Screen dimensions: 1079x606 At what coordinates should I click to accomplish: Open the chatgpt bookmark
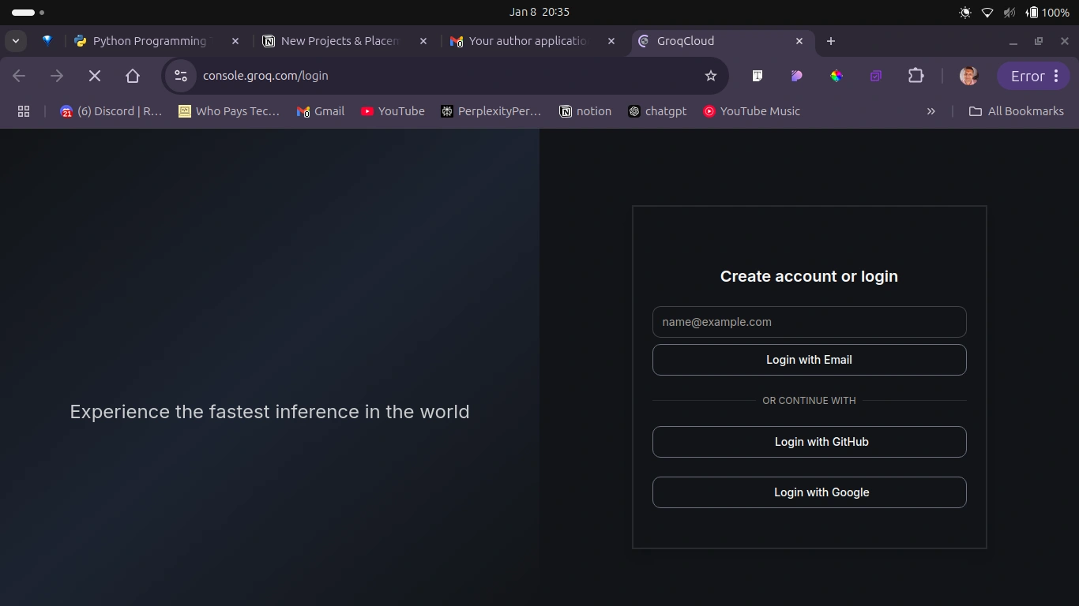coord(657,111)
